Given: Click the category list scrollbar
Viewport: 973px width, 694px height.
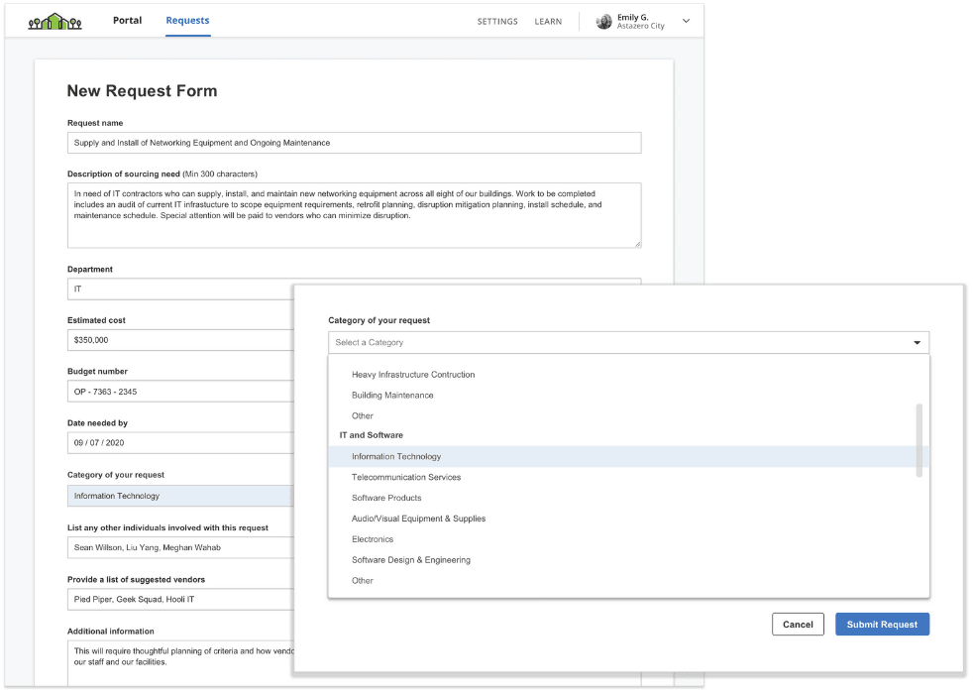Looking at the screenshot, I should (x=919, y=439).
